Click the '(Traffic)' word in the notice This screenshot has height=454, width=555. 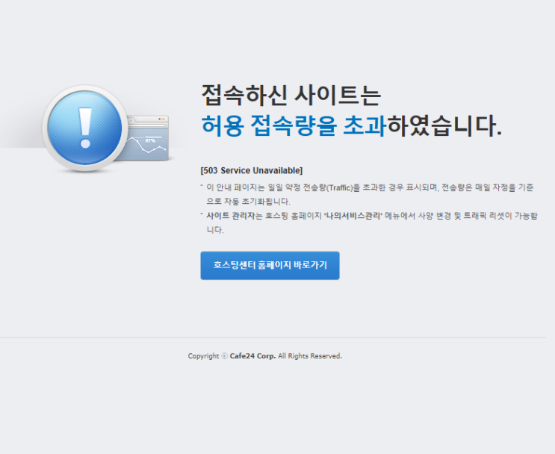coord(339,187)
